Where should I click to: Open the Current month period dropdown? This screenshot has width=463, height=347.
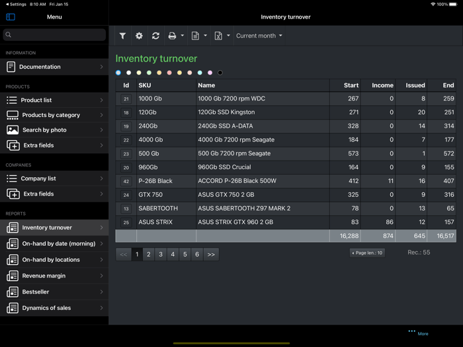pyautogui.click(x=259, y=36)
